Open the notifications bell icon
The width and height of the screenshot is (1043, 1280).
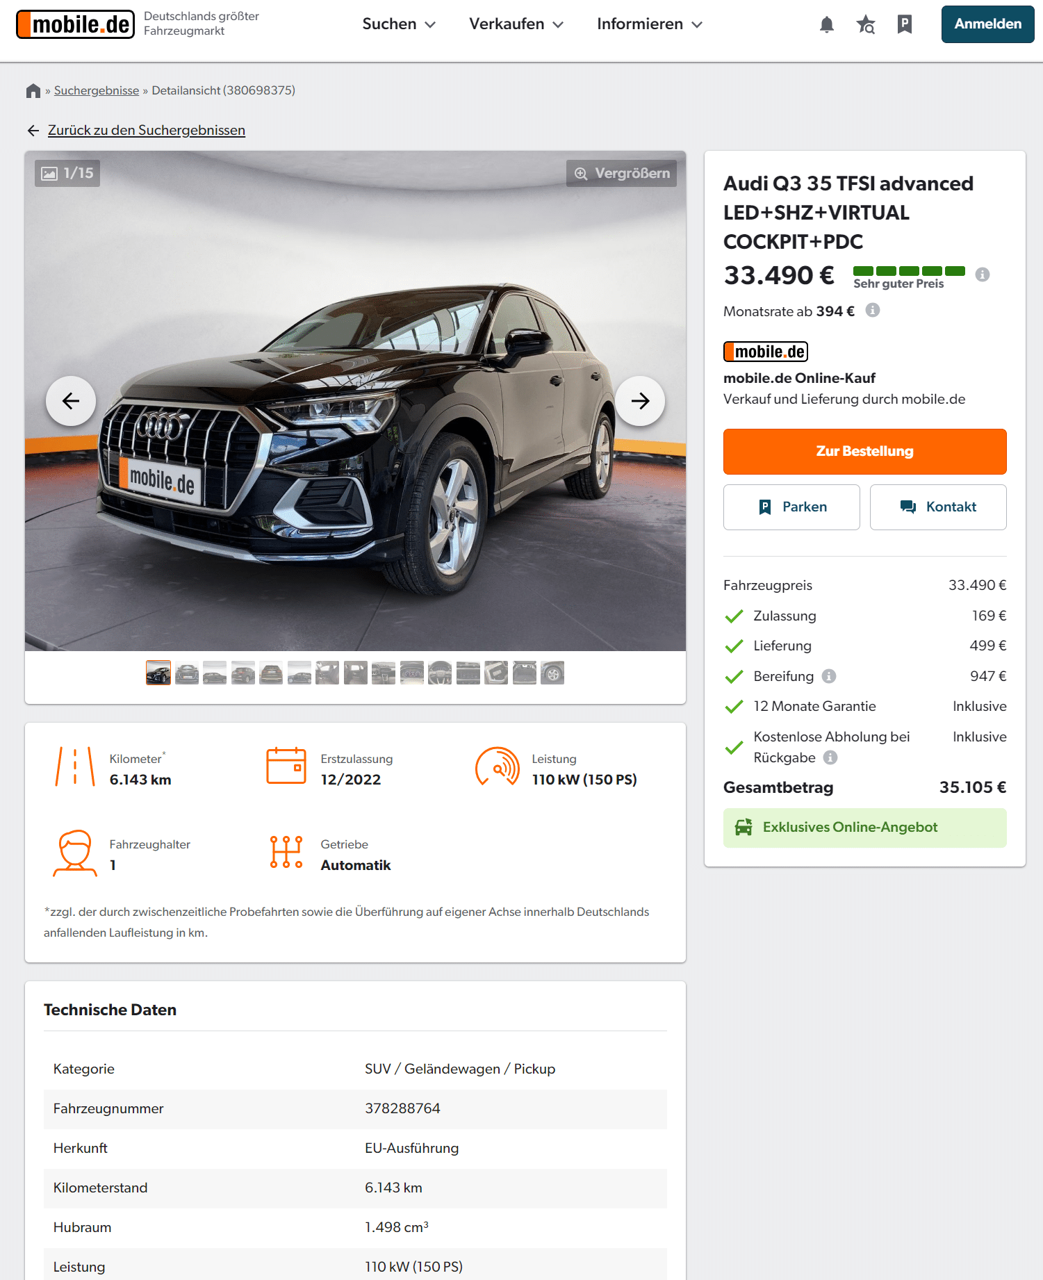(x=826, y=24)
